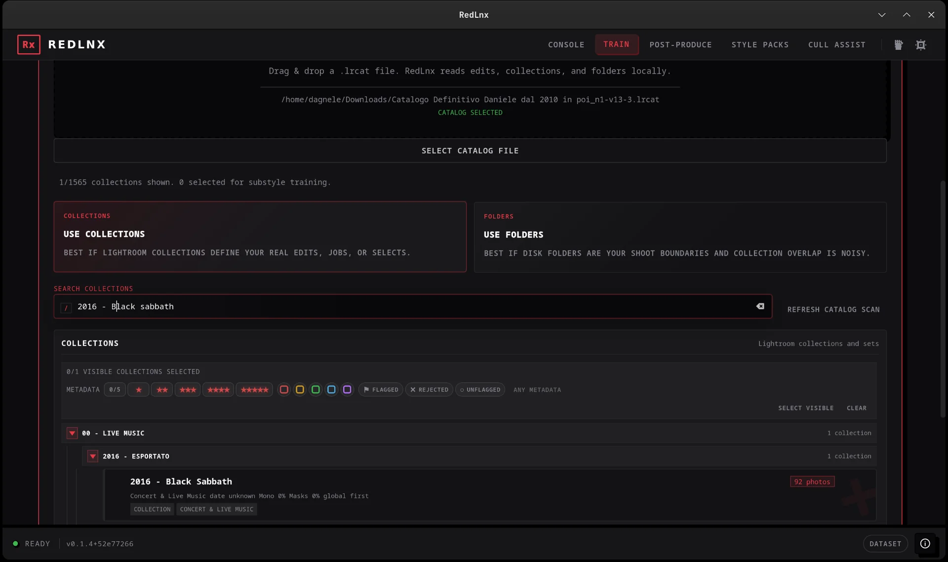Image resolution: width=948 pixels, height=562 pixels.
Task: Close the RedLnx window
Action: coord(931,15)
